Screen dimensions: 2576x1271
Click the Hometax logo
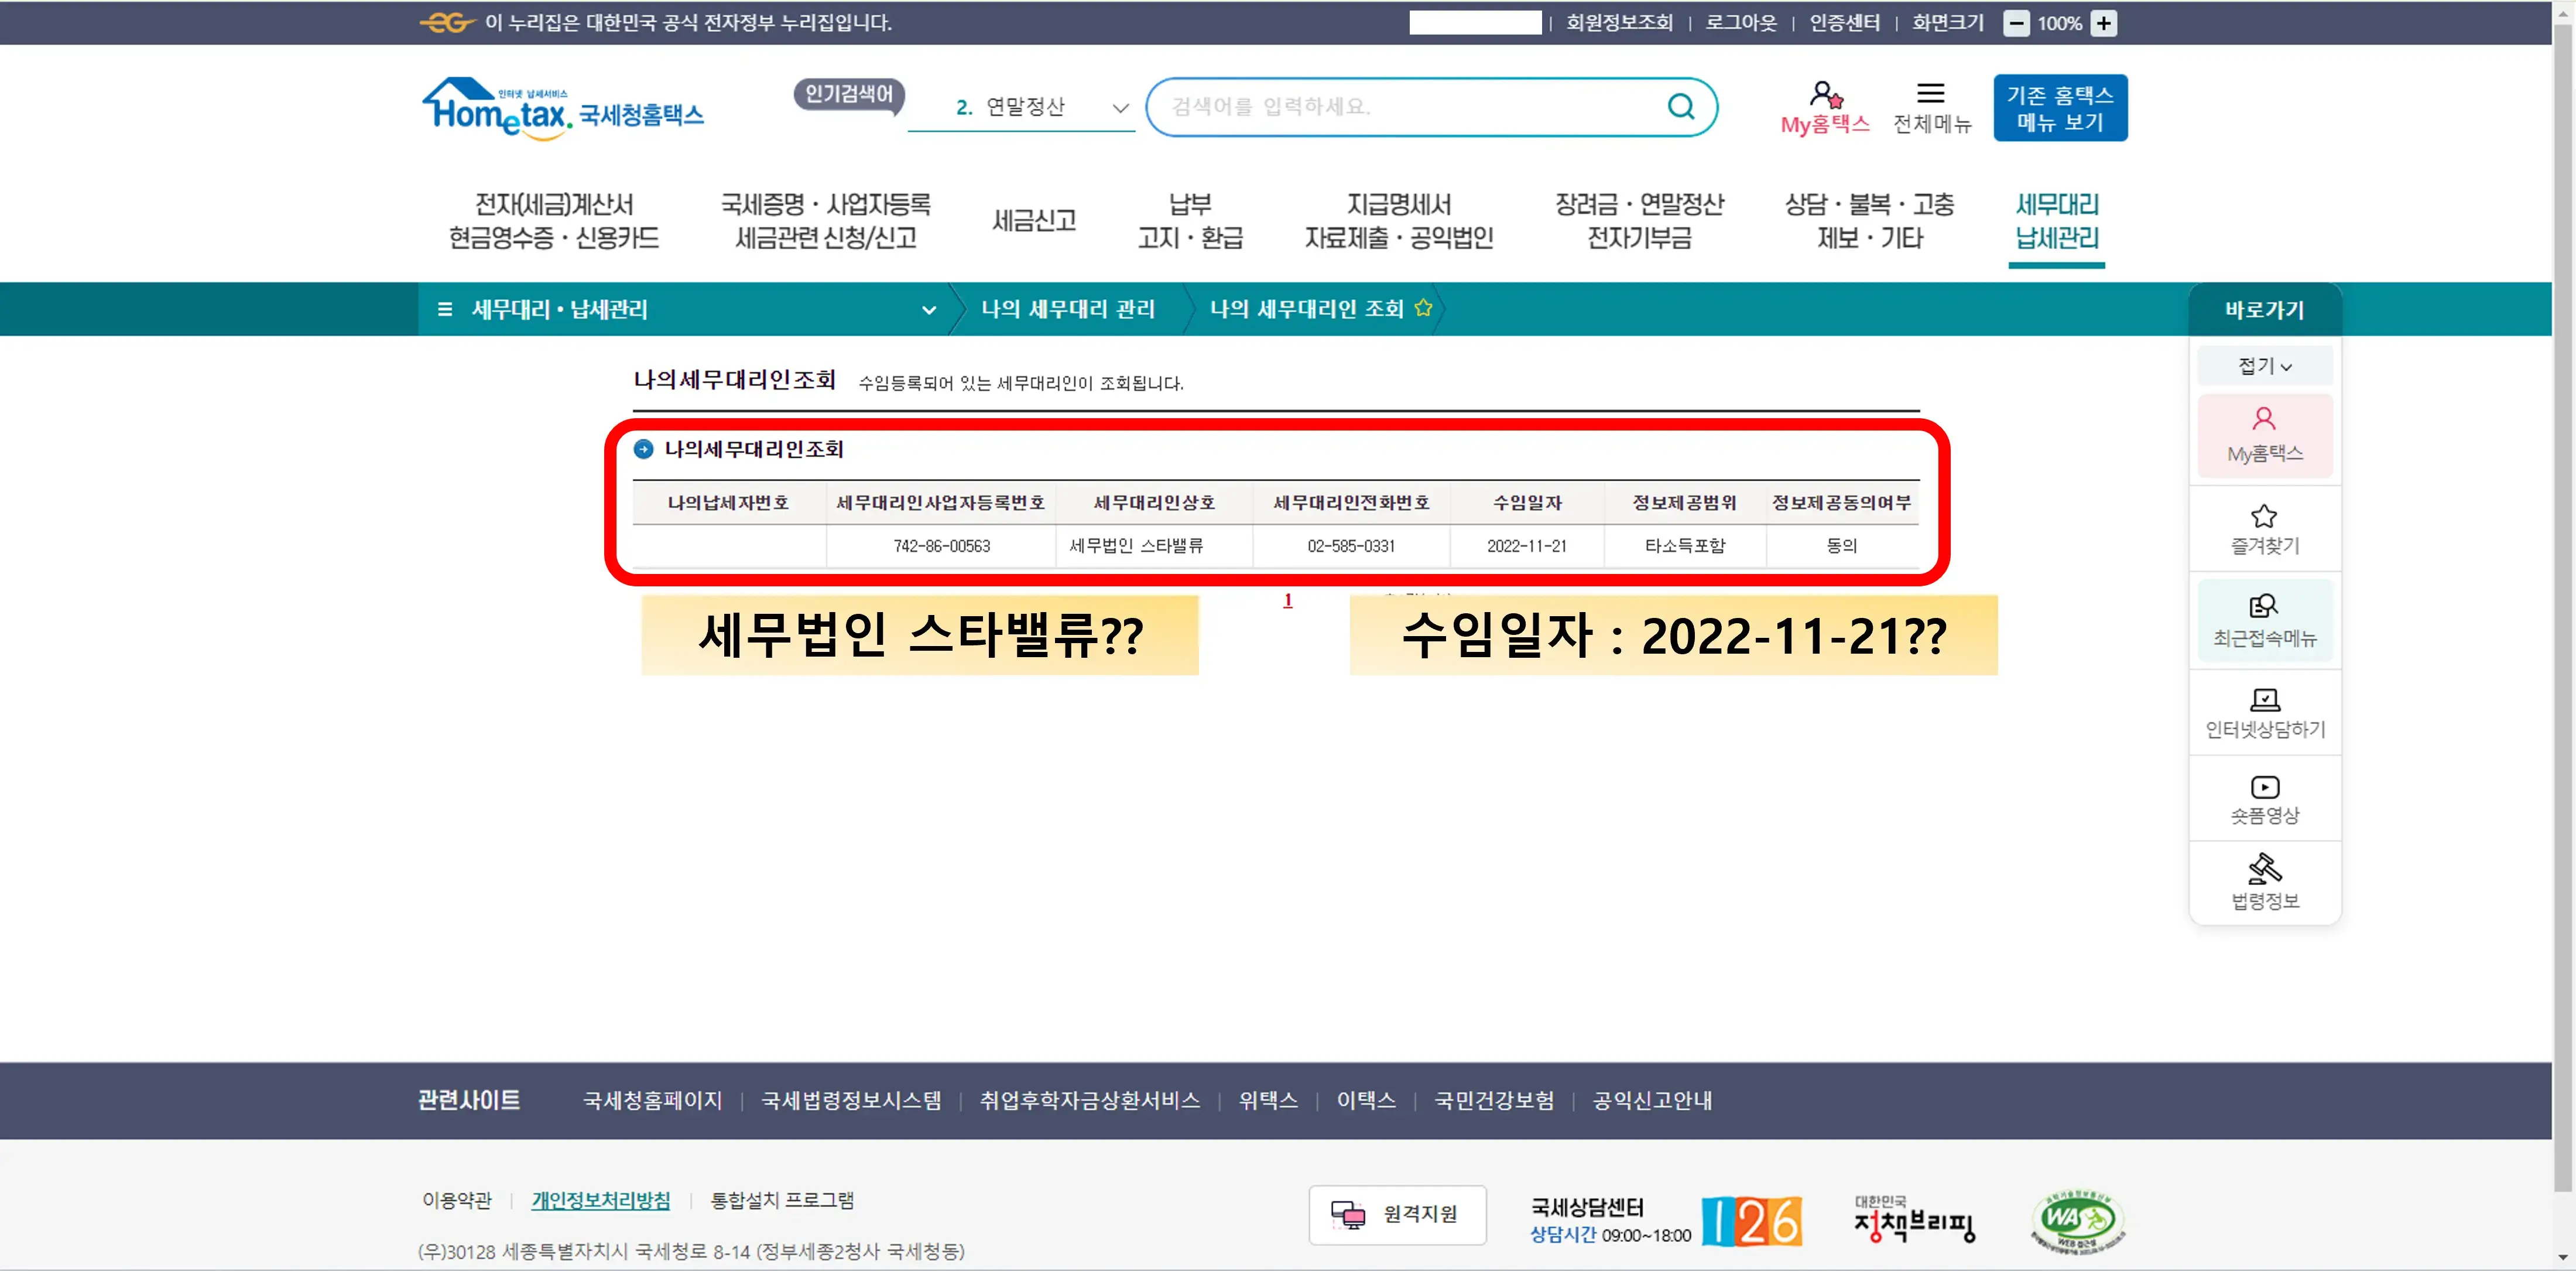(563, 108)
